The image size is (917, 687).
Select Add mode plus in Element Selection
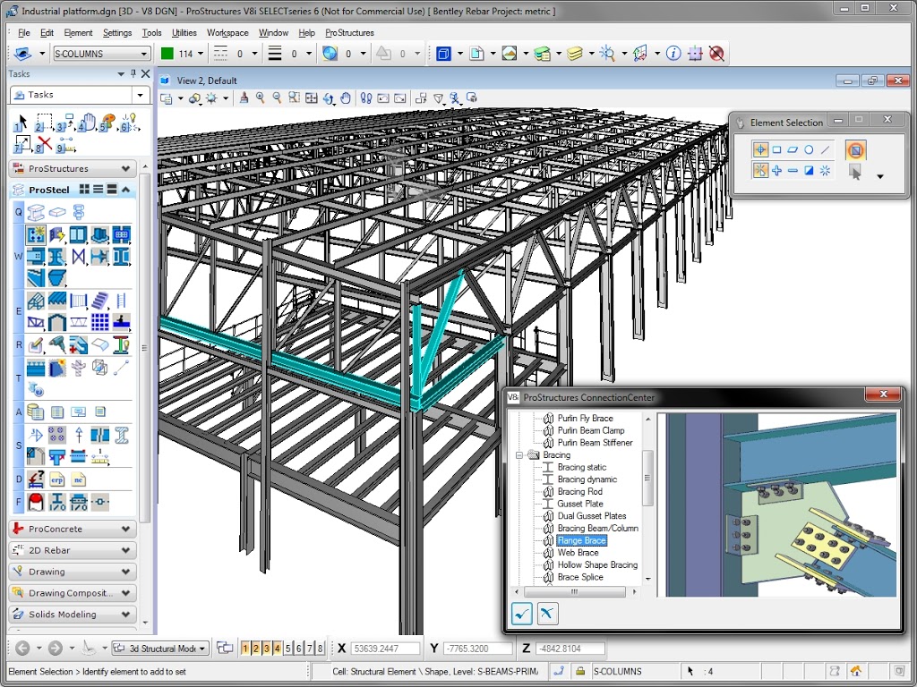(776, 171)
